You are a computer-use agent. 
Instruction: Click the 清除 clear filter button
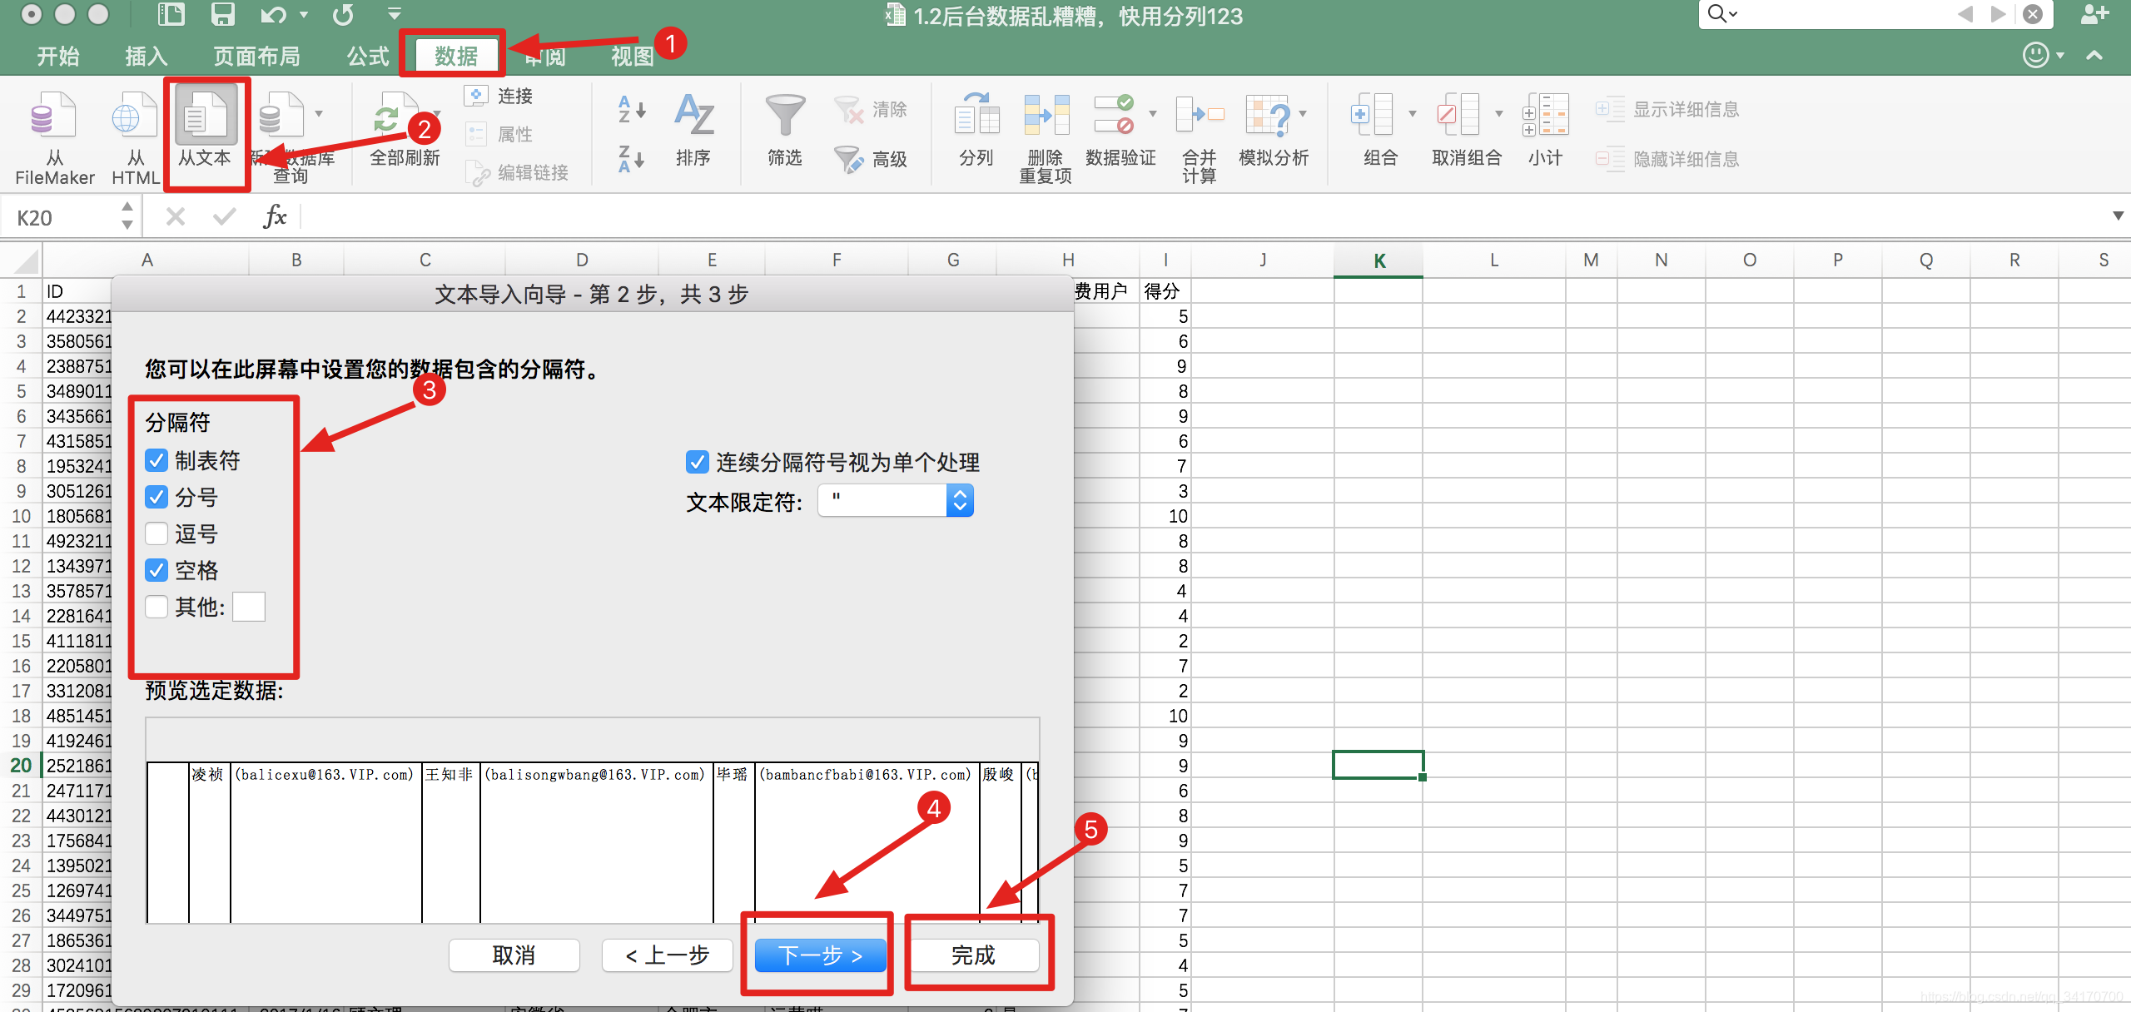(x=871, y=109)
